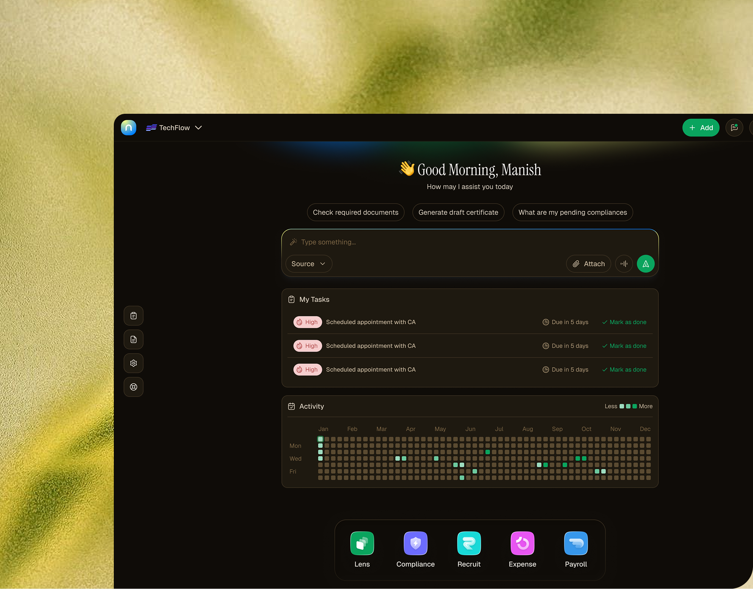The image size is (753, 589).
Task: Activate voice input in the prompt box
Action: 624,264
